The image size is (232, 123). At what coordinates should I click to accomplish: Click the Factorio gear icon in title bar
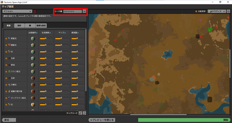pyautogui.click(x=2, y=2)
